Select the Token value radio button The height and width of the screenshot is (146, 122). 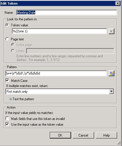[x=7, y=25]
